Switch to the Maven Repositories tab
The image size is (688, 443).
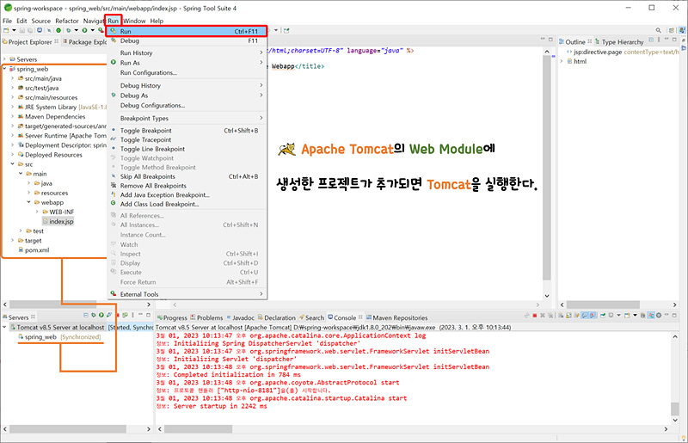tap(396, 317)
